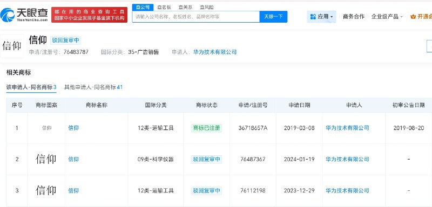Image resolution: width=432 pixels, height=207 pixels.
Task: Click the 商标已注册 status badge
Action: tap(207, 128)
